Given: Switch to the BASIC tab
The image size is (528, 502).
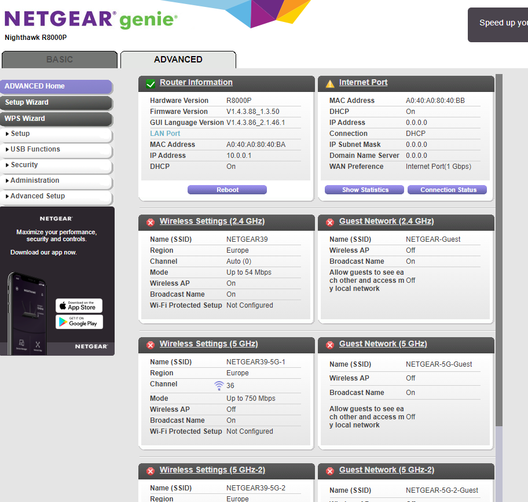Looking at the screenshot, I should [60, 60].
